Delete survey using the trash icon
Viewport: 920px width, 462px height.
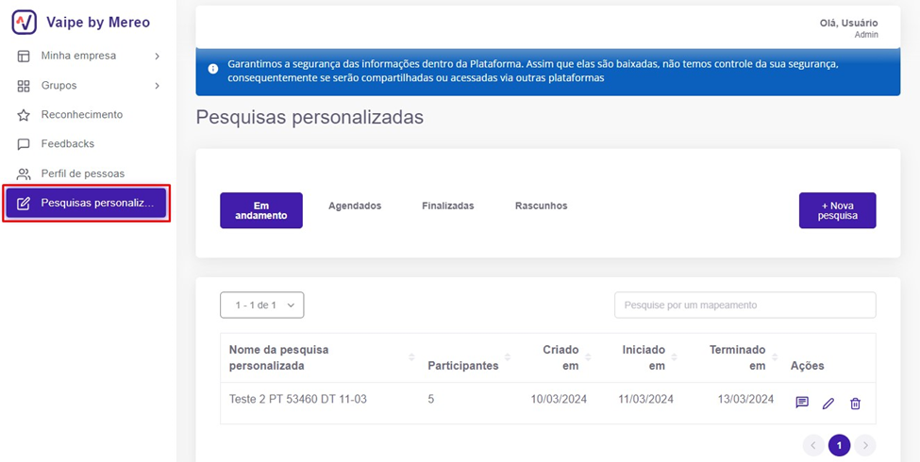(x=855, y=404)
